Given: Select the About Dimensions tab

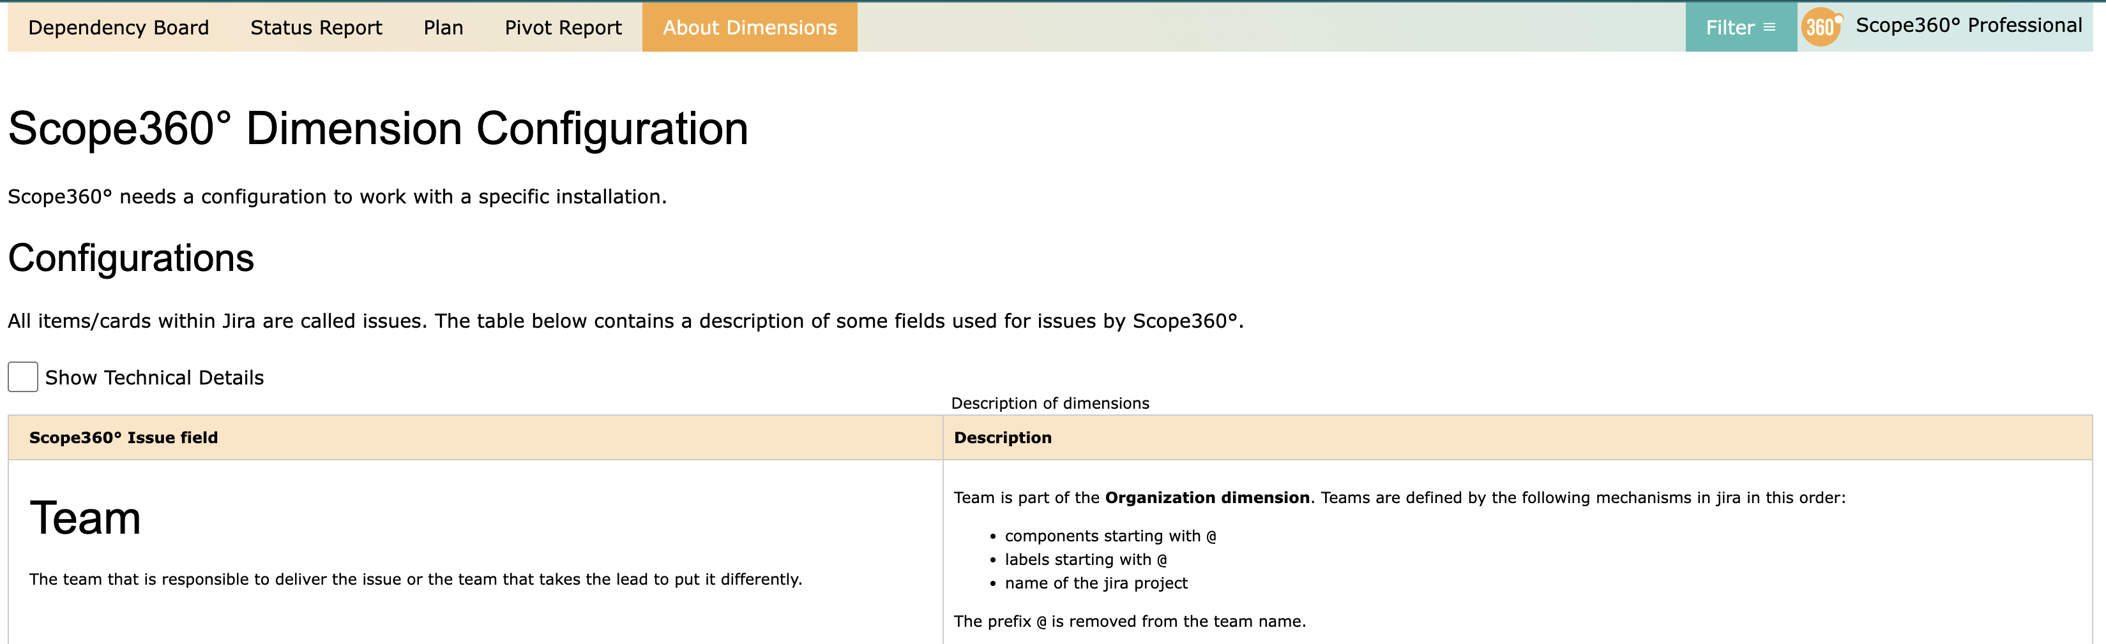Looking at the screenshot, I should [750, 27].
